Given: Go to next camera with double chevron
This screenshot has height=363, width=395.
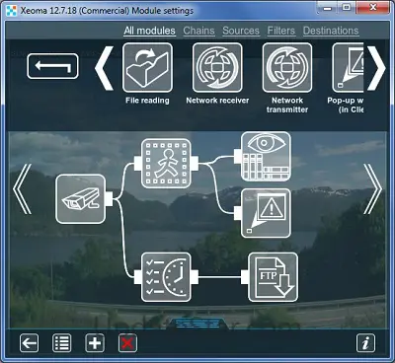Looking at the screenshot, I should 372,189.
